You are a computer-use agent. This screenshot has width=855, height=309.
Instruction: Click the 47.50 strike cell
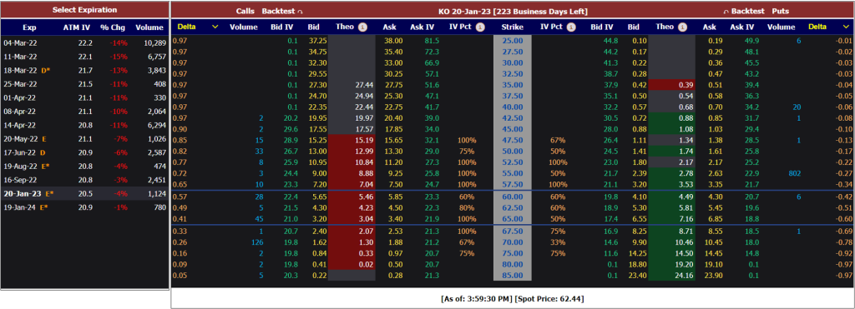click(x=513, y=141)
